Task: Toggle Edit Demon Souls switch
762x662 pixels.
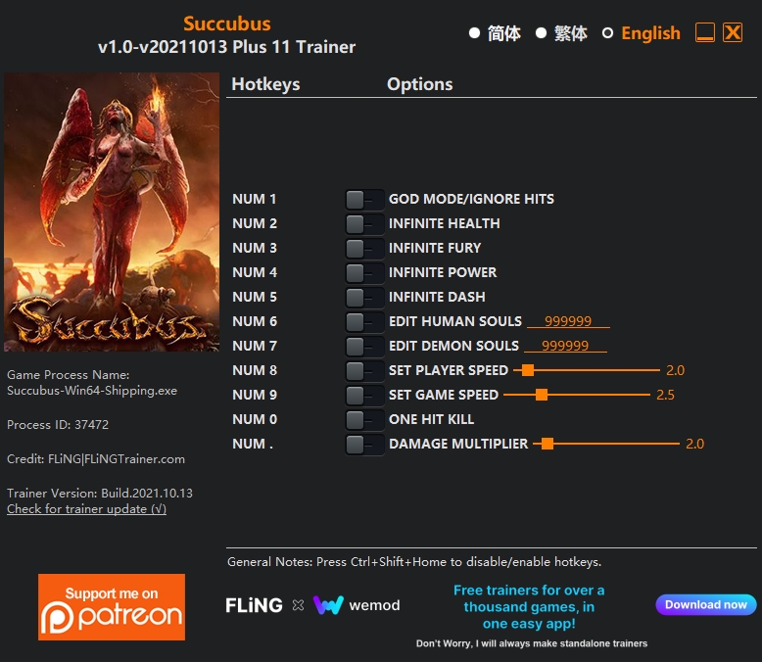Action: [x=364, y=346]
